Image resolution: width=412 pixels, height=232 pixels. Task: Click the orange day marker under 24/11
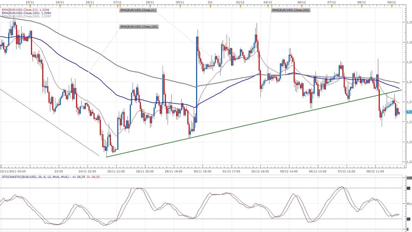[60, 6]
